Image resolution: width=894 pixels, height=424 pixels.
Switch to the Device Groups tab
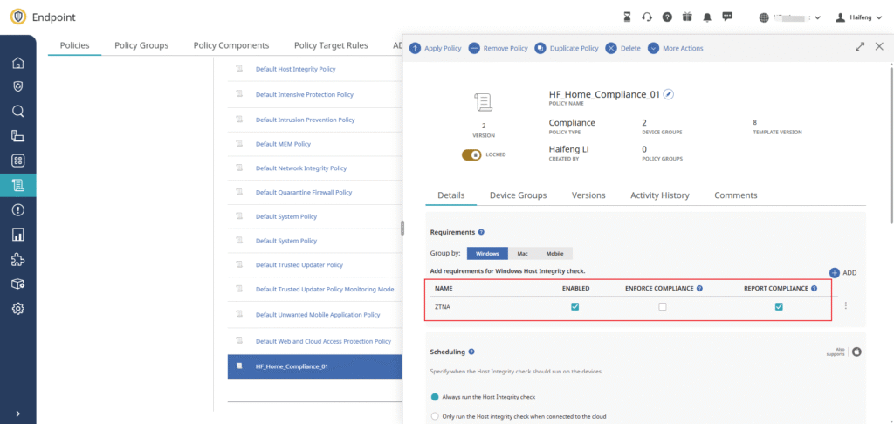[x=518, y=195]
